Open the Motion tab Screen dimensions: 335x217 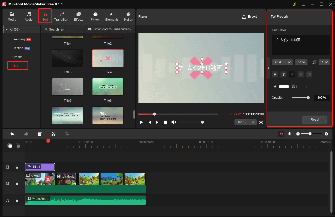(x=128, y=16)
